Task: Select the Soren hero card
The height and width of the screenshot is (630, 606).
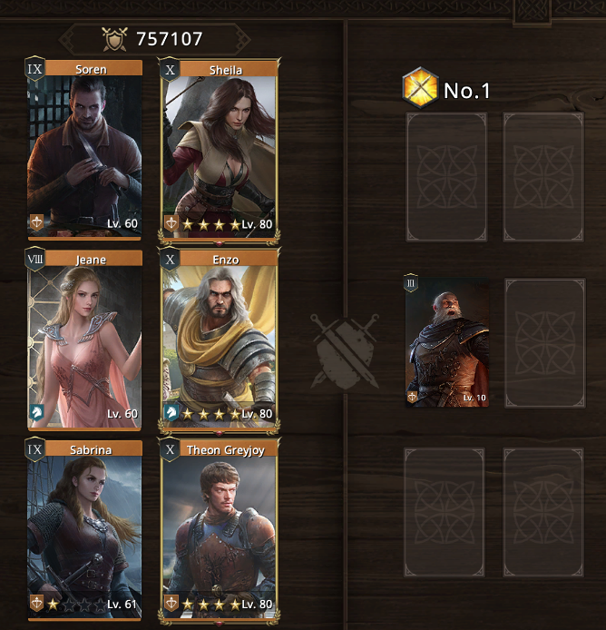Action: pos(84,149)
